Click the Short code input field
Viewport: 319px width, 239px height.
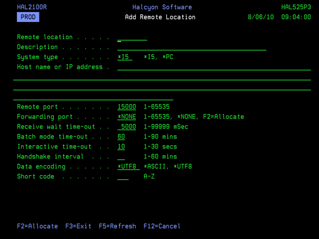123,177
